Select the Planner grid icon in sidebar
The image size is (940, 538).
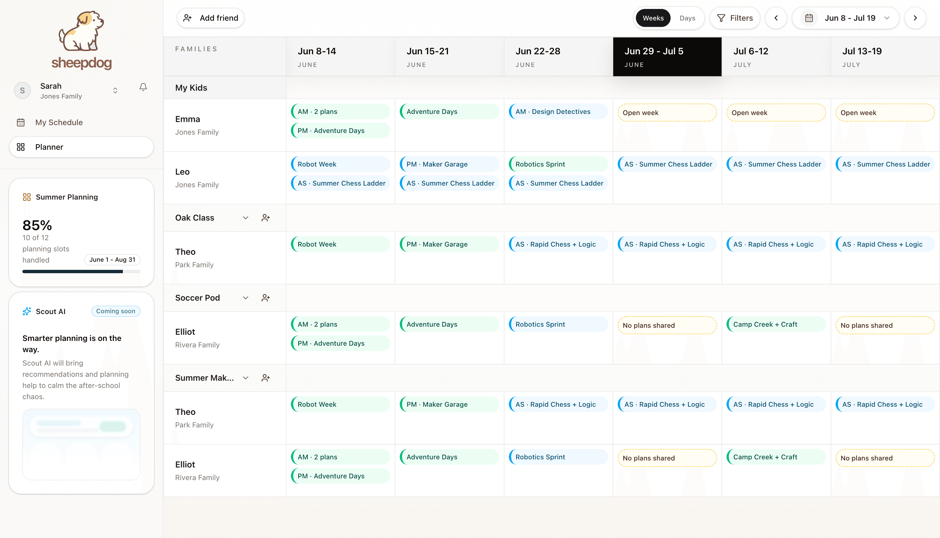(21, 147)
